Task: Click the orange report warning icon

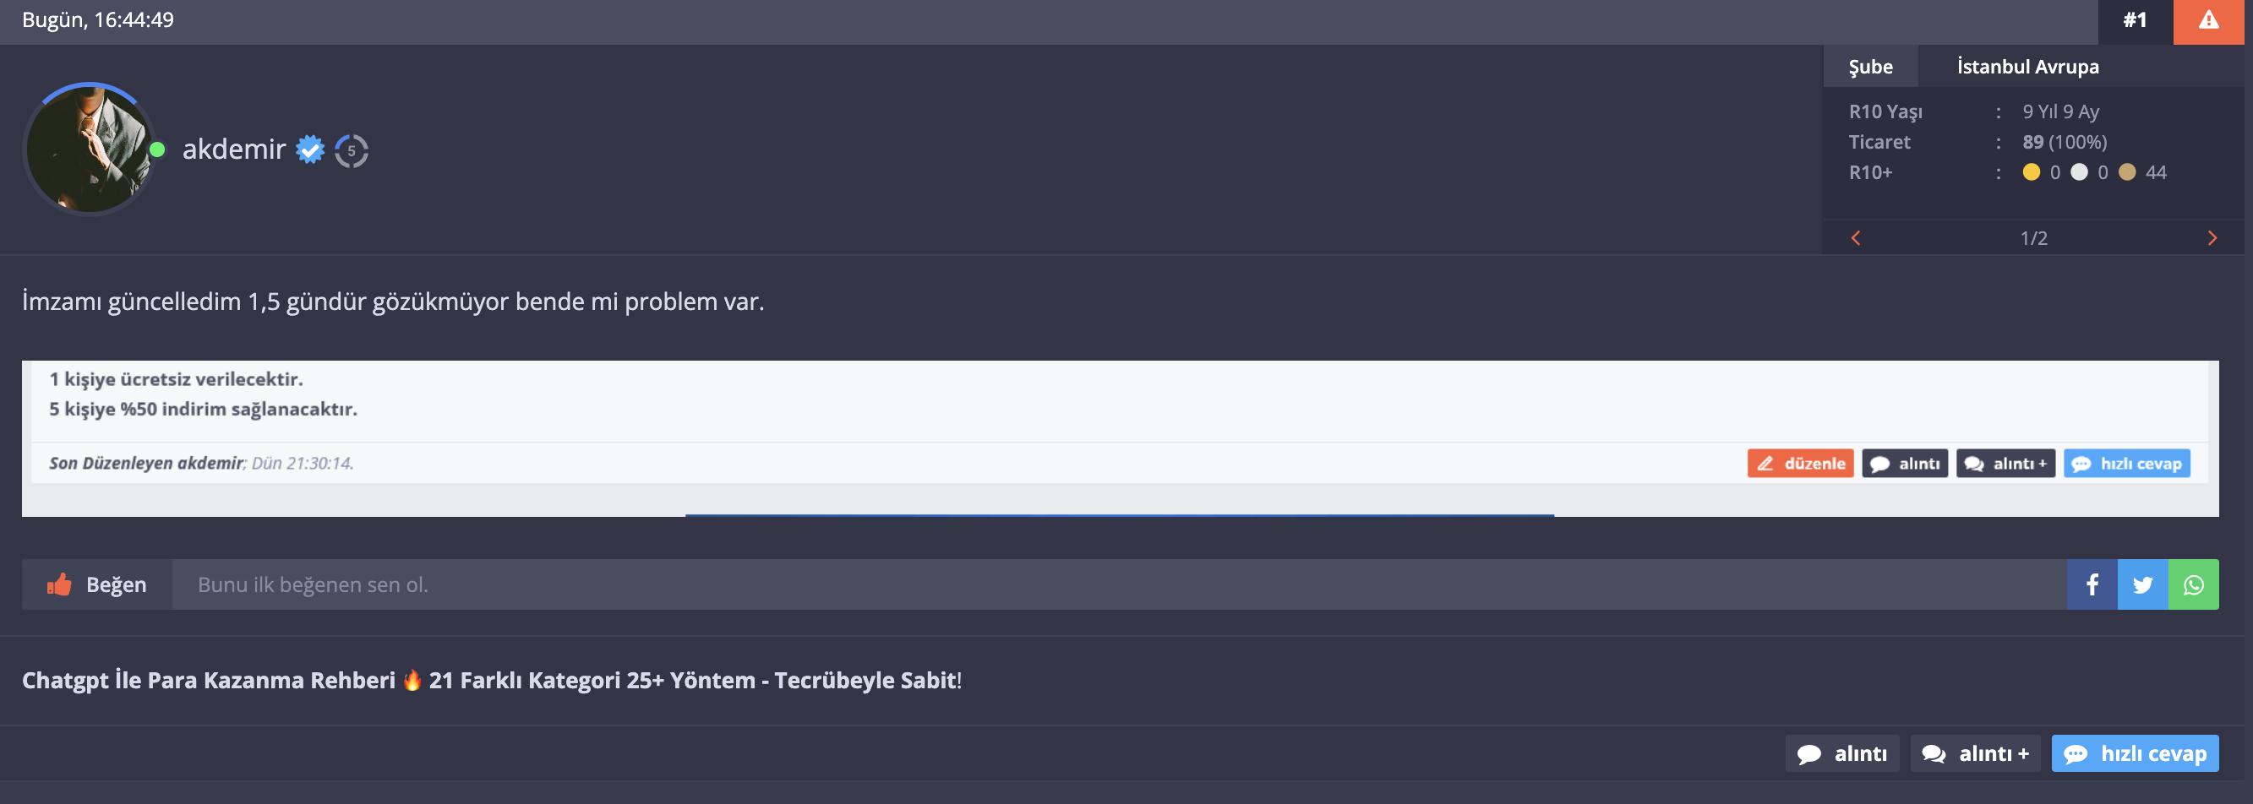Action: (2208, 21)
